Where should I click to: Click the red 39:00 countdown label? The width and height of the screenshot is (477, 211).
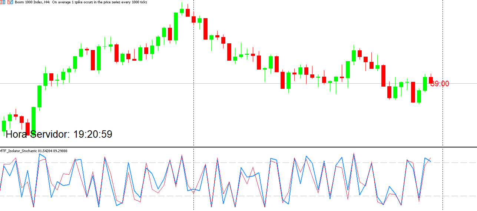pos(440,84)
